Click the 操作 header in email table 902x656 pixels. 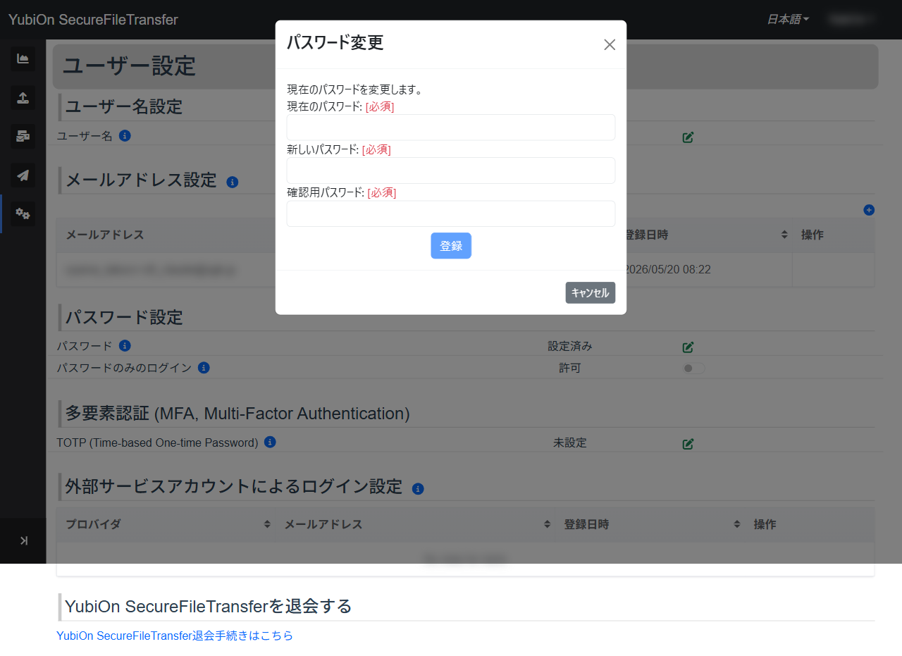point(813,235)
